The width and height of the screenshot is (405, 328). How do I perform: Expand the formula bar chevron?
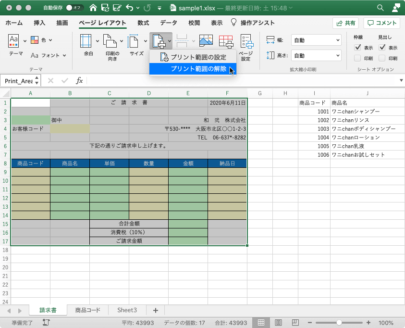tap(401, 80)
